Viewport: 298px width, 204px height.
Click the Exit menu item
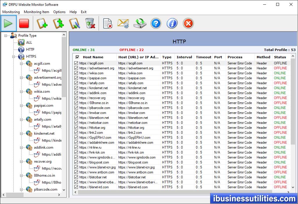tap(84, 12)
